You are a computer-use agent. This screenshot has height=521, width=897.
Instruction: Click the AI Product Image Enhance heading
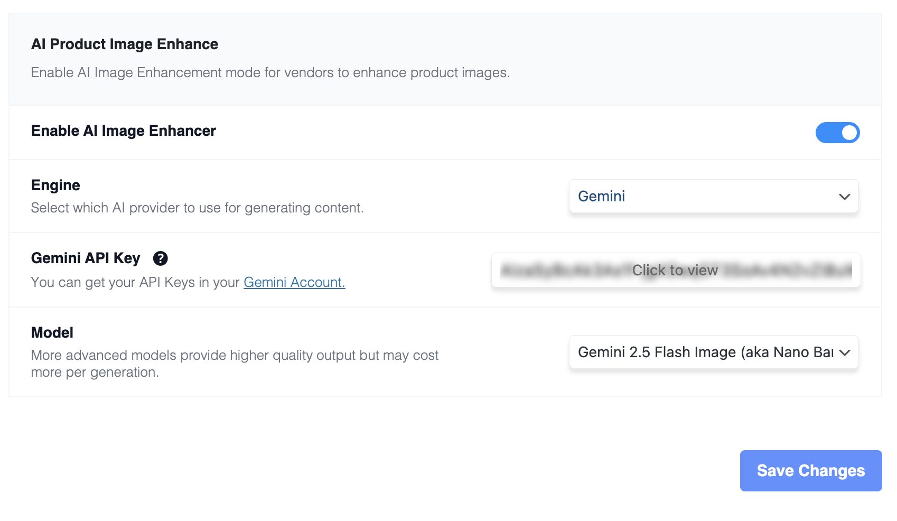point(125,44)
